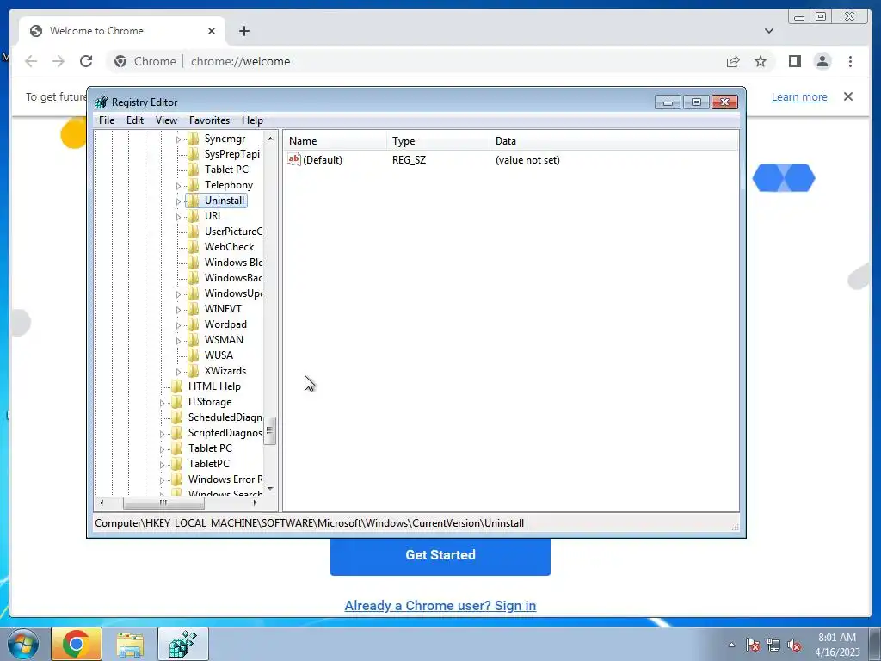Select the (Default) value name

(x=323, y=160)
